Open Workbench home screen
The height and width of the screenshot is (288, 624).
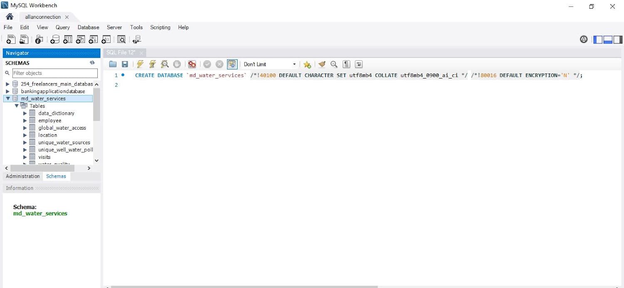pos(10,17)
